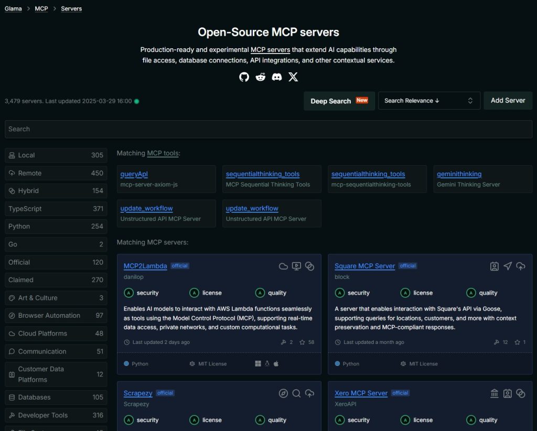Select the Databases category filter
This screenshot has width=537, height=431.
pos(56,397)
